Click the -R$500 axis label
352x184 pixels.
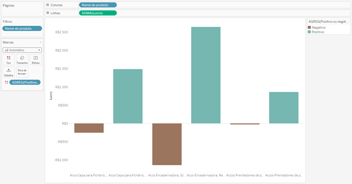click(63, 142)
